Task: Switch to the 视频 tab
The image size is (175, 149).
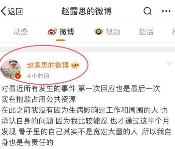Action: [113, 32]
